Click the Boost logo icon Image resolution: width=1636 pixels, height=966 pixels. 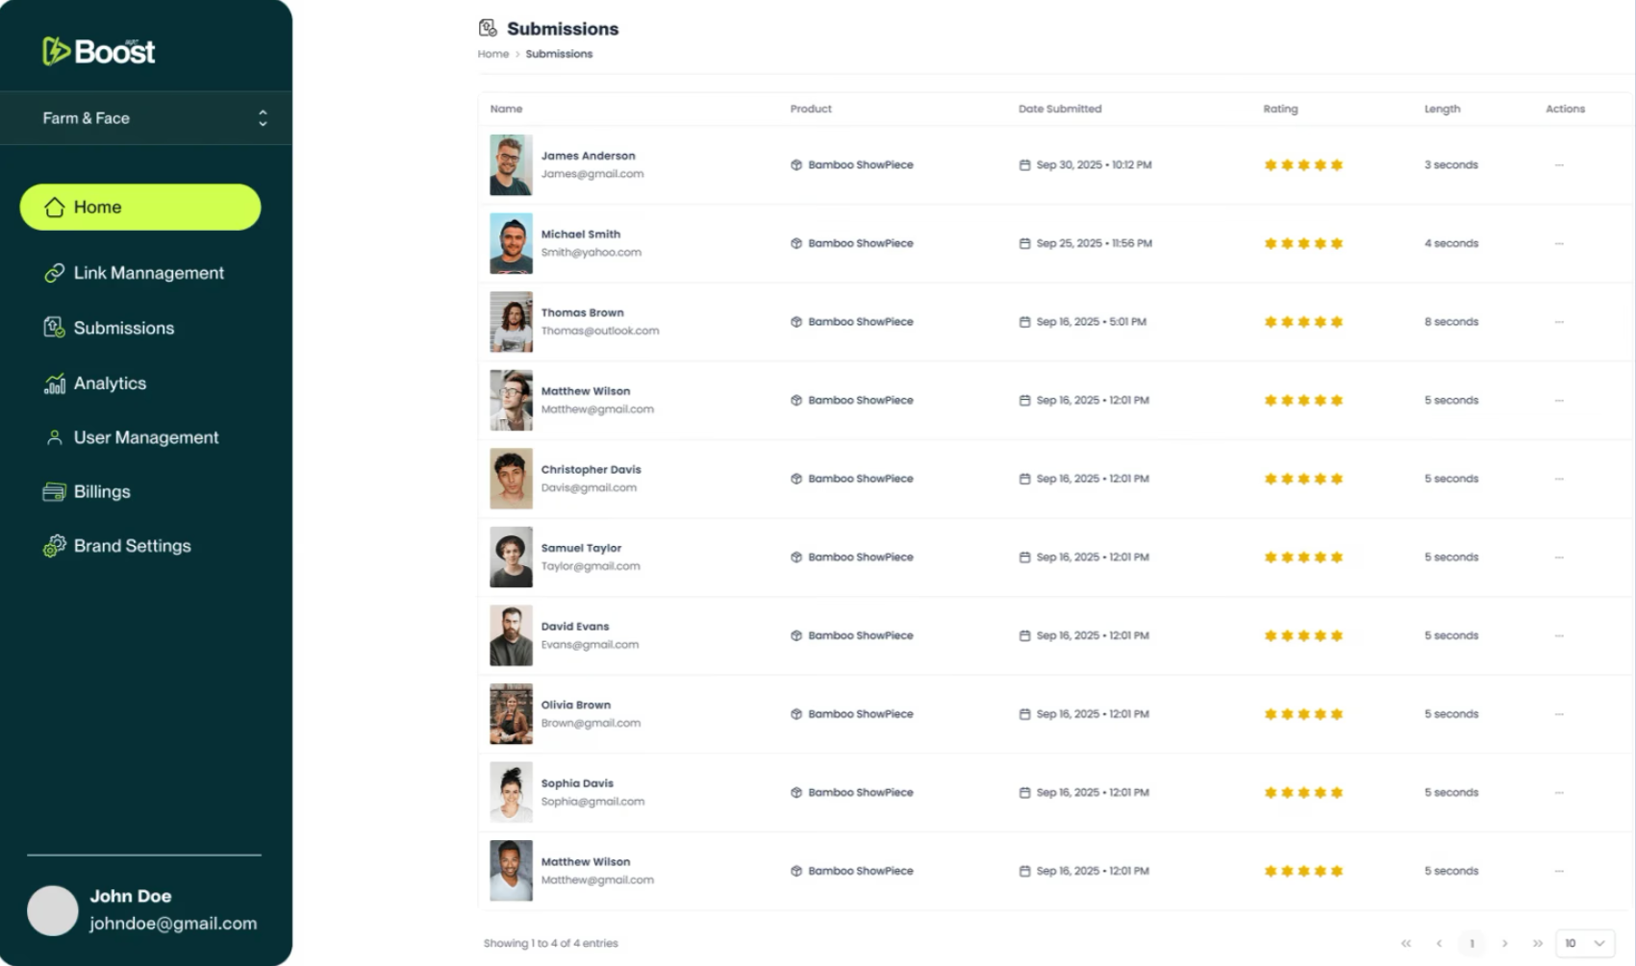56,51
